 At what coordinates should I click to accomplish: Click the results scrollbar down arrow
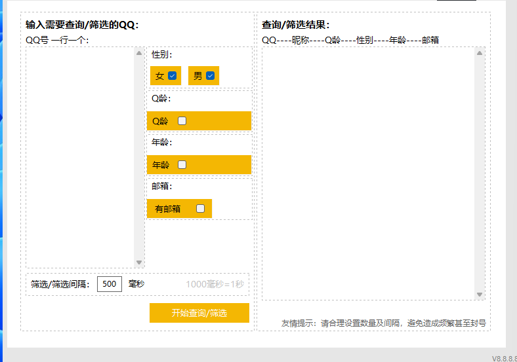click(480, 295)
